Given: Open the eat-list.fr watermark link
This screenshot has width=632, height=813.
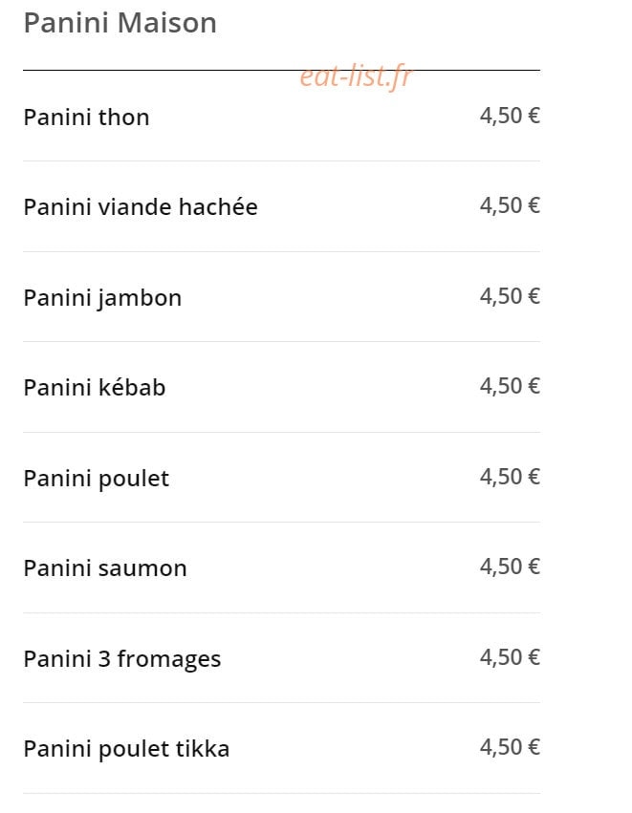Looking at the screenshot, I should pos(356,76).
